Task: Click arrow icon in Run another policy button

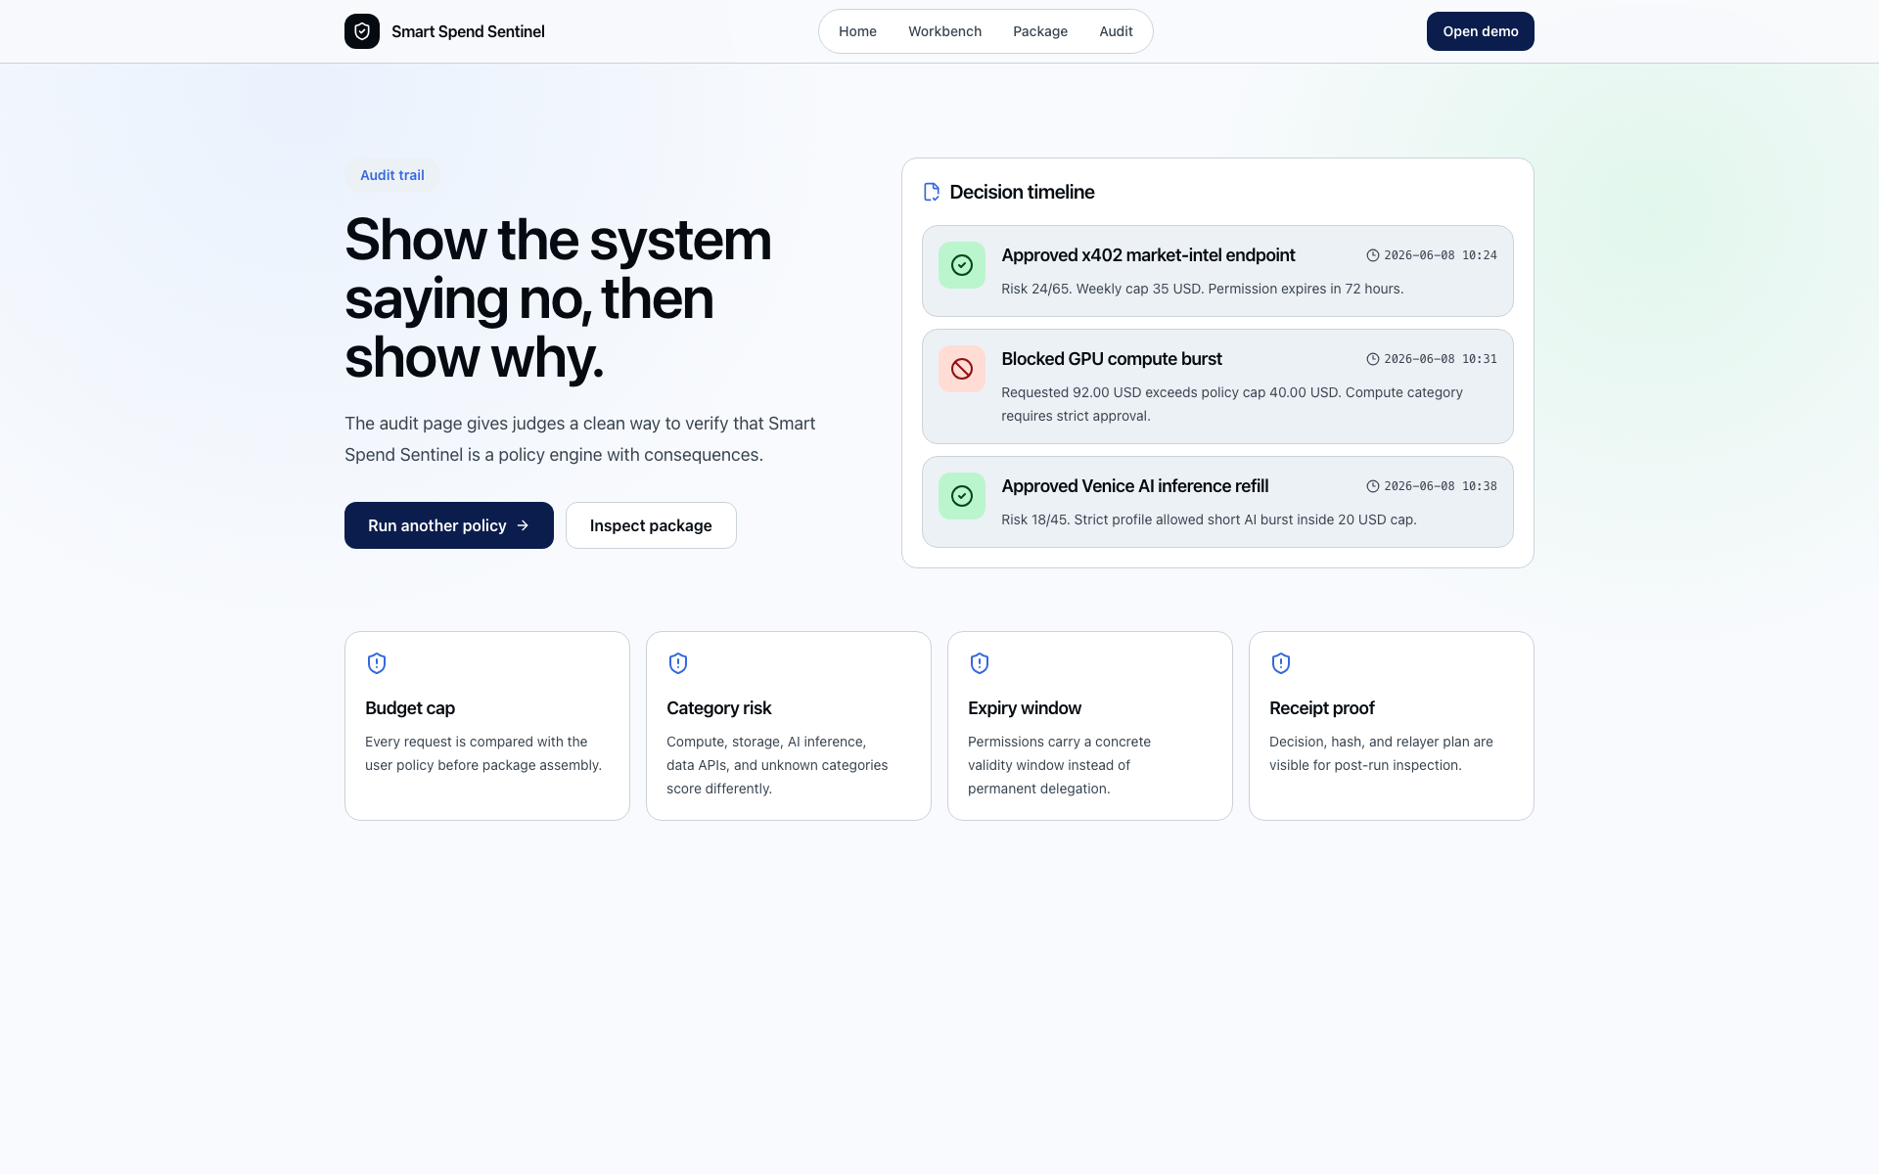Action: pyautogui.click(x=523, y=525)
